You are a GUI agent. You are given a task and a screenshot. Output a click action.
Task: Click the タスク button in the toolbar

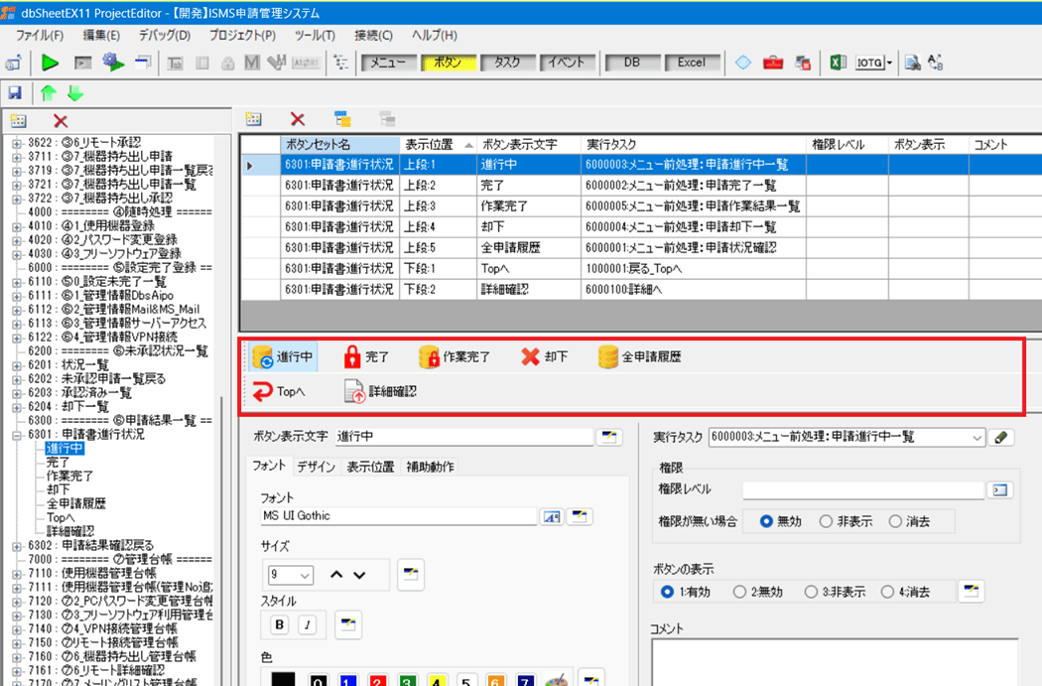tap(507, 63)
